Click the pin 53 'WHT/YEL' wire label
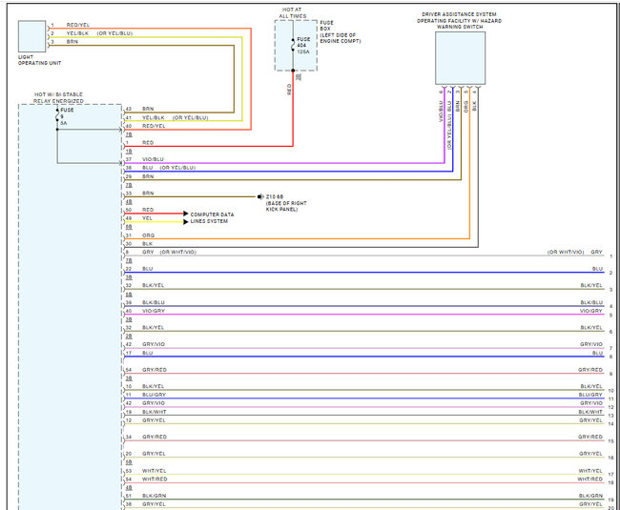Viewport: 620px width, 510px height. pos(155,471)
